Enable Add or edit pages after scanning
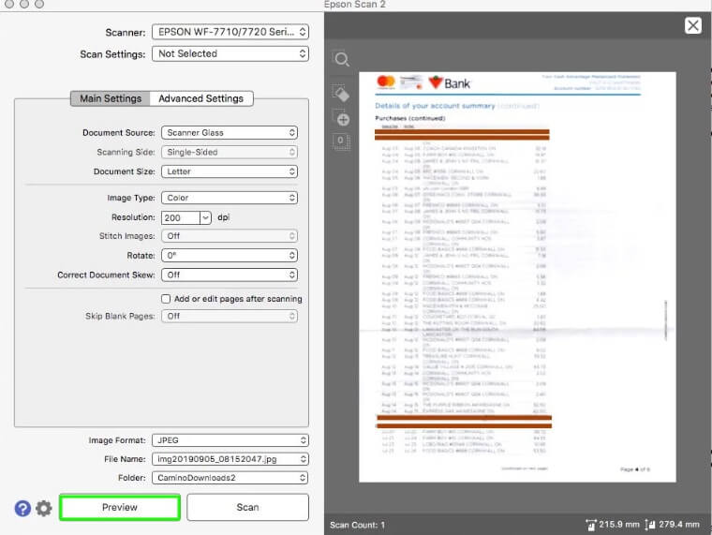This screenshot has width=712, height=535. 166,299
